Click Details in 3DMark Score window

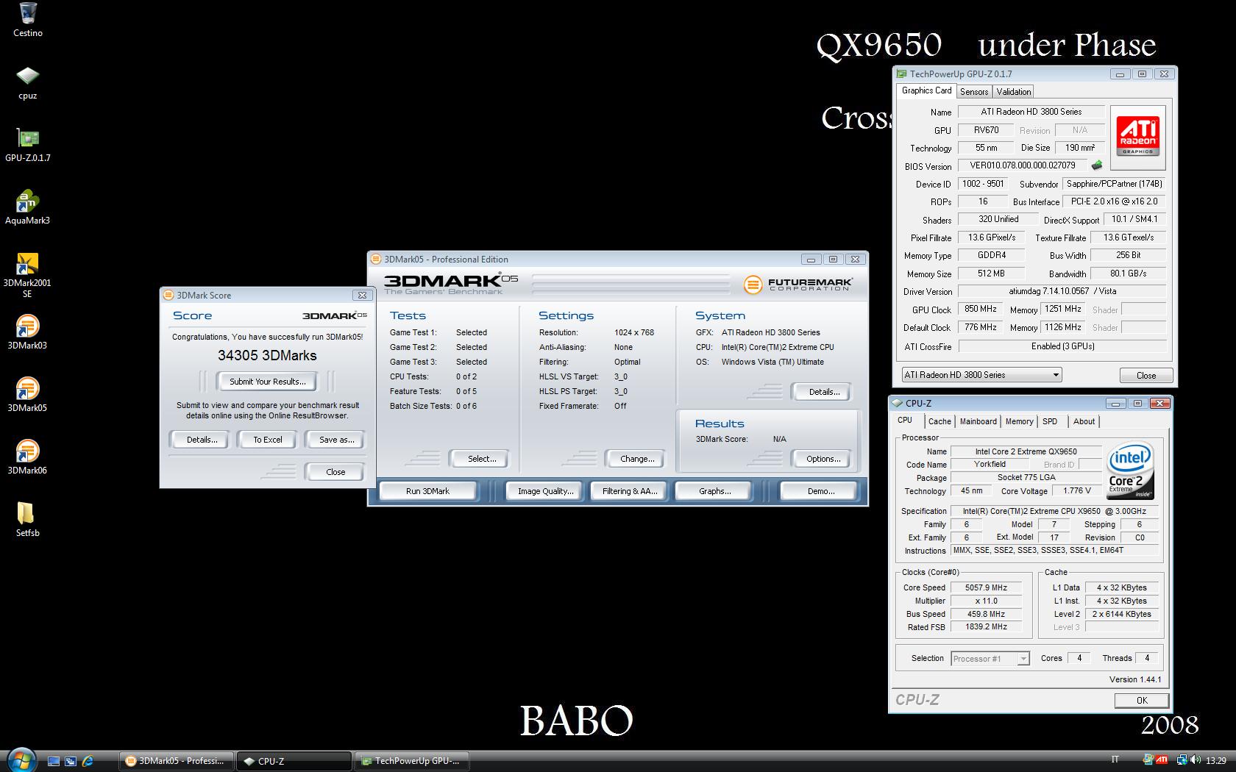[202, 440]
